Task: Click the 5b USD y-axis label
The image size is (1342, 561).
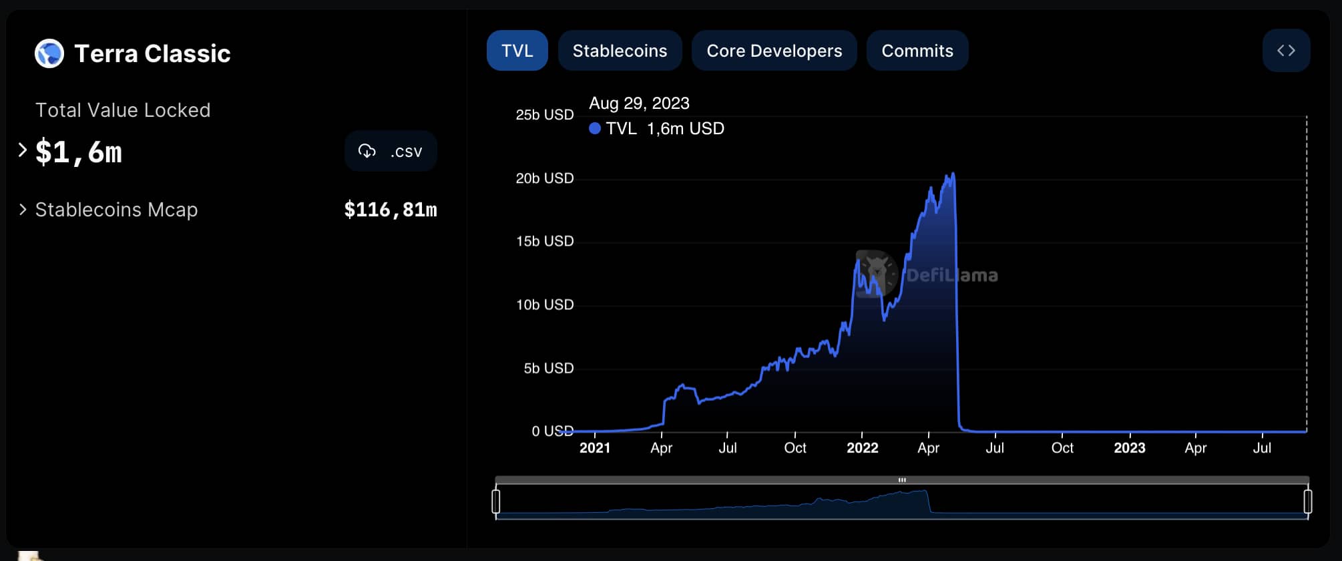Action: click(x=549, y=367)
